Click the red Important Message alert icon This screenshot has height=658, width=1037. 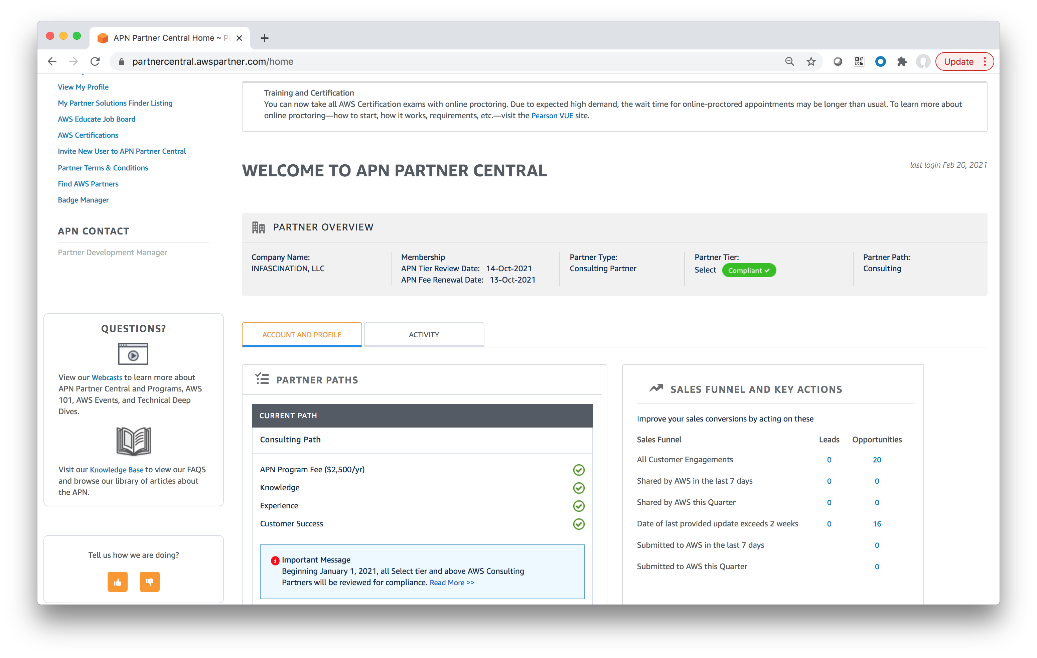275,560
